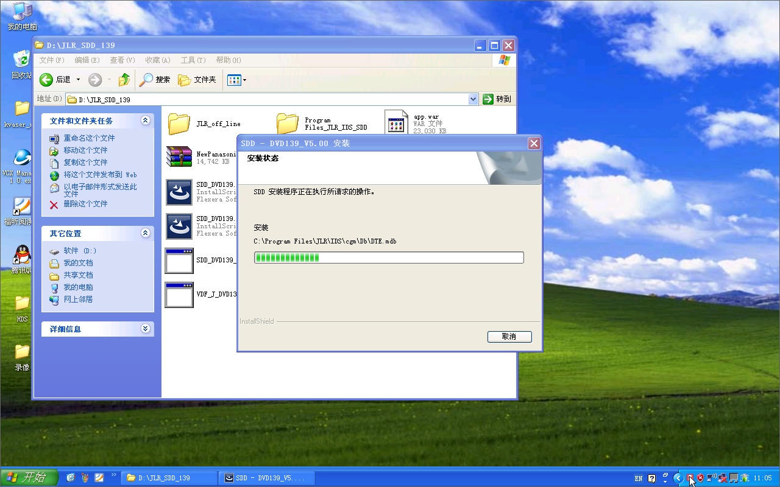Show hidden tray icons arrow

[x=678, y=478]
